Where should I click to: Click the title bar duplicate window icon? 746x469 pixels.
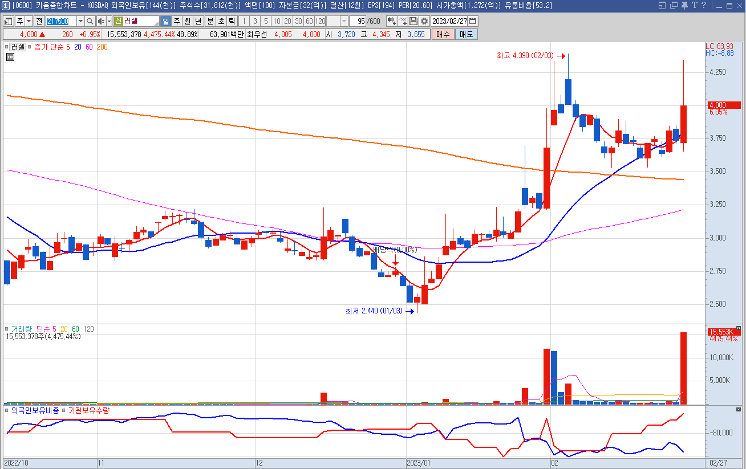pyautogui.click(x=674, y=5)
